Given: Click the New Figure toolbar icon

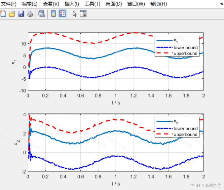Looking at the screenshot, I should 3,14.
